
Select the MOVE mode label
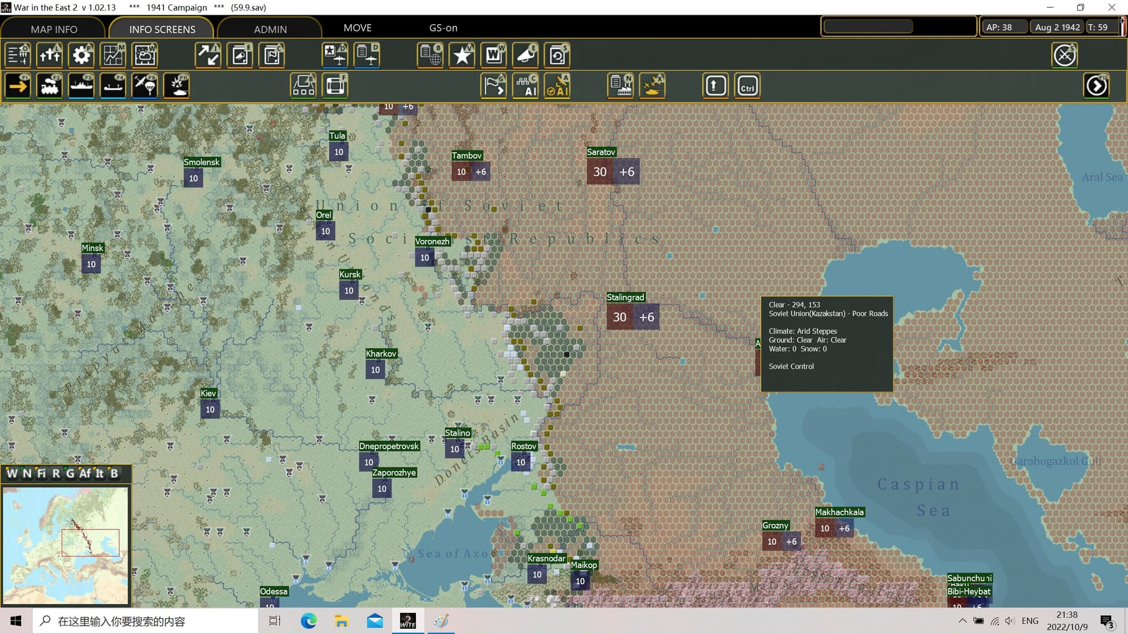(x=357, y=28)
